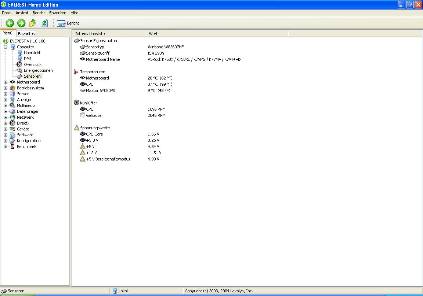Viewport: 423px width, 296px height.
Task: Expand the Datenträger tree node
Action: coord(6,112)
